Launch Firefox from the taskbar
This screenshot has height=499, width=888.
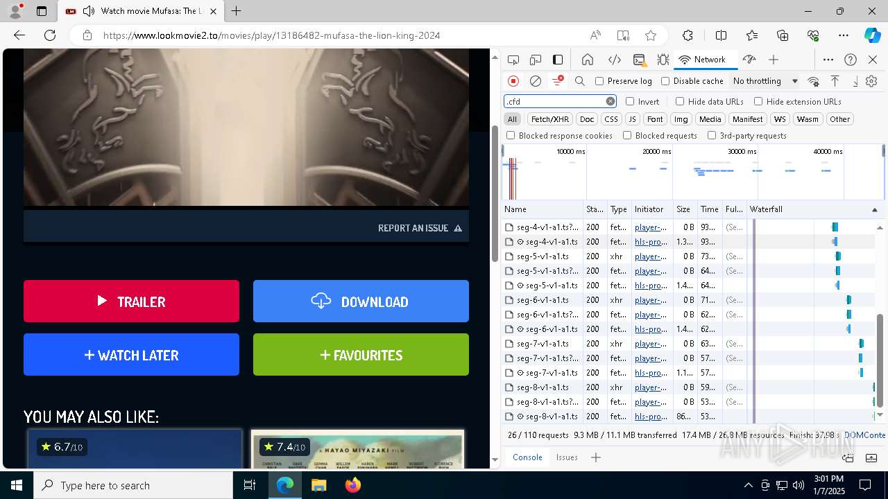point(352,485)
